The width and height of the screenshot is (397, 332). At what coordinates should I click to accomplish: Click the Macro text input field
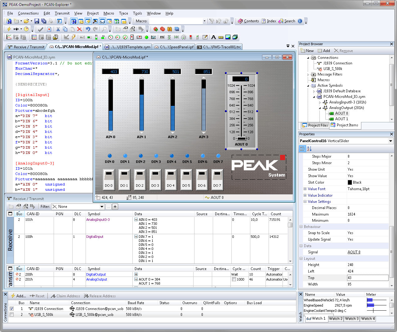[176, 21]
